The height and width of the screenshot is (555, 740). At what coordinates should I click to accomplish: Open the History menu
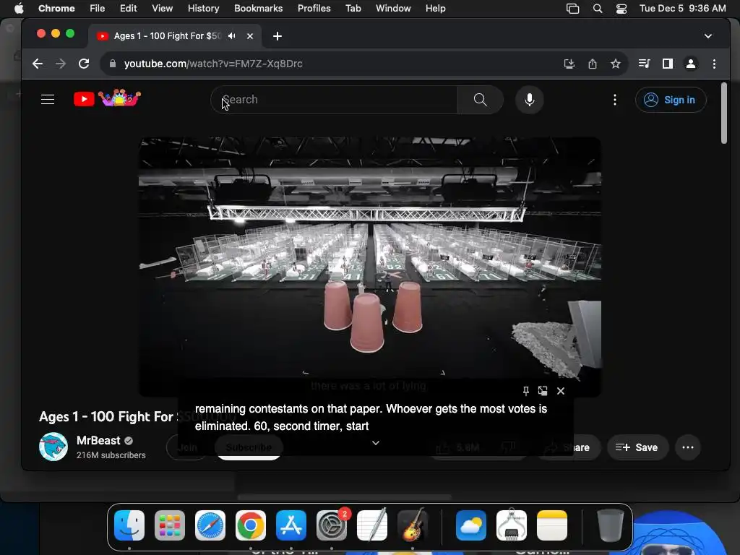(x=203, y=9)
